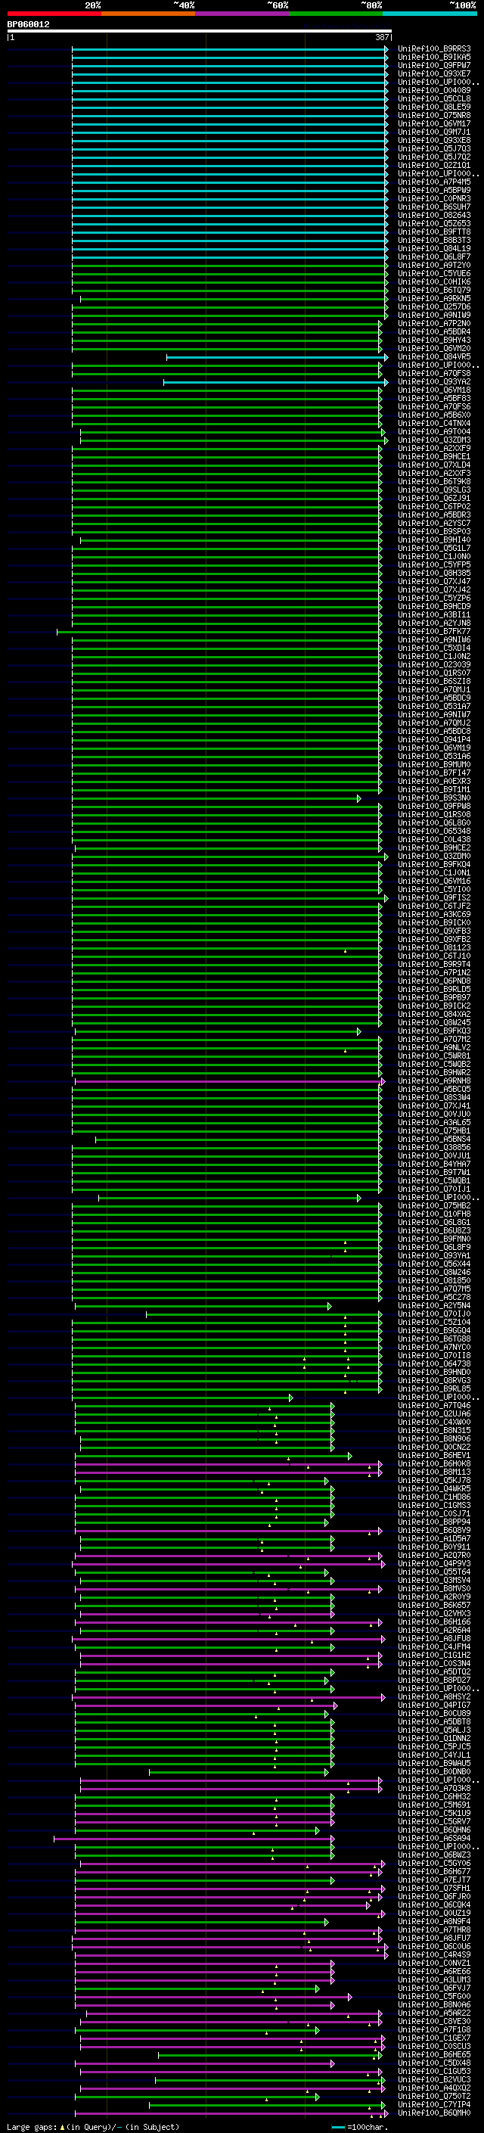Screen dimensions: 484x2133
Task: Click the UniRef100_A2YJN8 entry
Action: (434, 623)
